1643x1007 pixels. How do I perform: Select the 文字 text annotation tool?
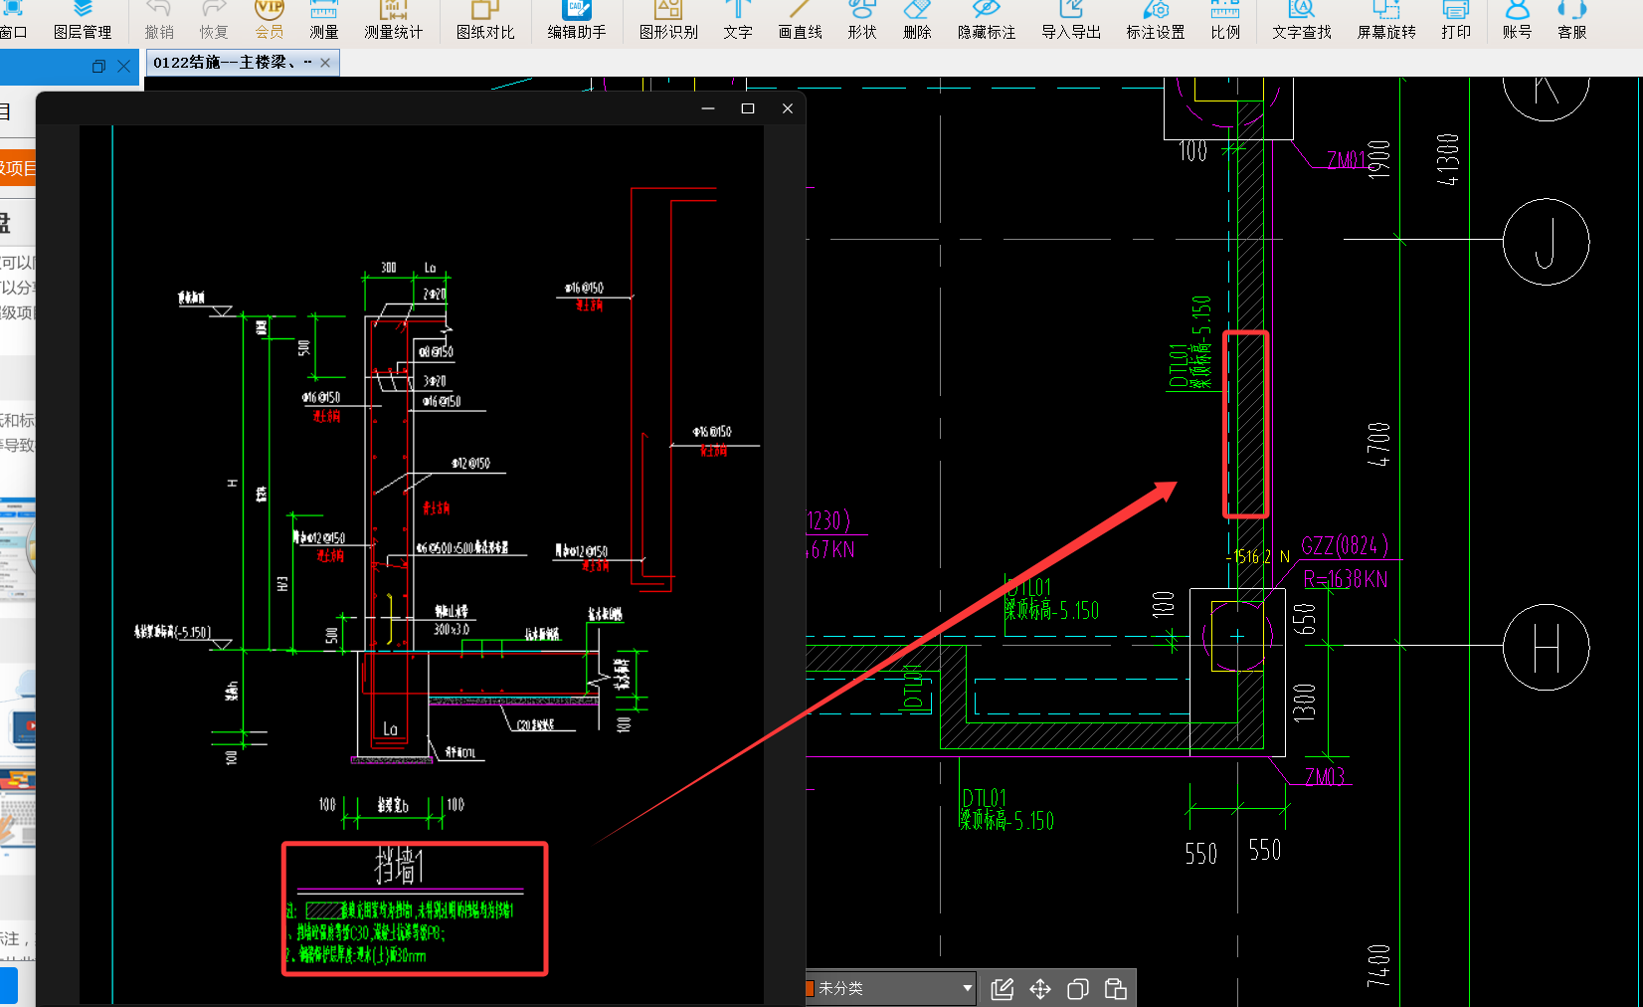(738, 20)
